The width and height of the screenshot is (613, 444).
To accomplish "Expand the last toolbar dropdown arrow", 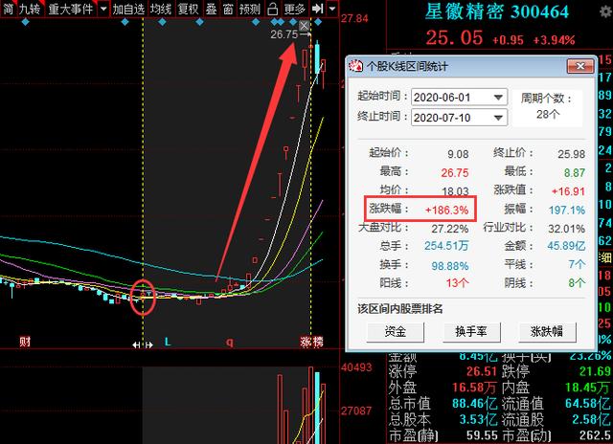I will [332, 9].
